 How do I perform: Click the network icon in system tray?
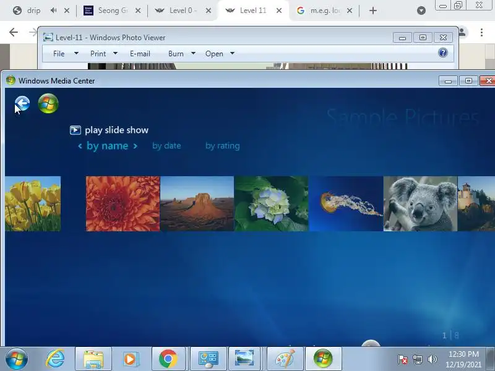coord(417,359)
